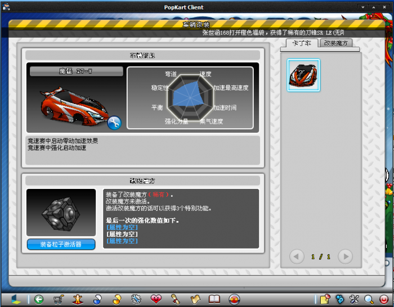394x307 pixels.
Task: Click the green back arrow icon
Action: 39,299
